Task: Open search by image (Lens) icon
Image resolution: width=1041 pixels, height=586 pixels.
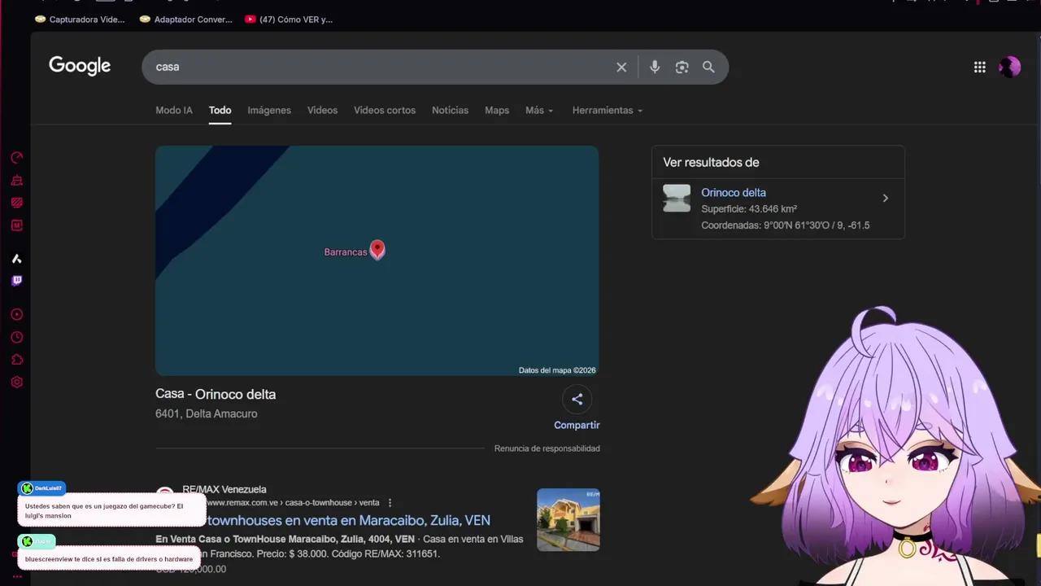Action: [x=682, y=68]
